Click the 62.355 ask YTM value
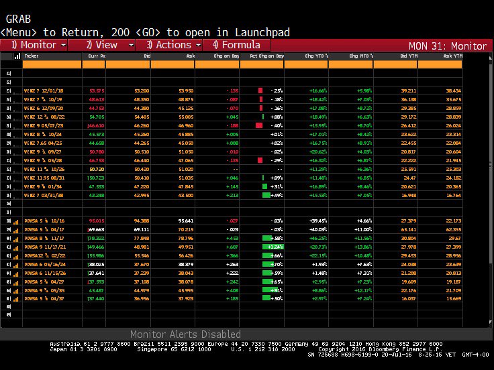Image resolution: width=494 pixels, height=370 pixels. (x=454, y=230)
